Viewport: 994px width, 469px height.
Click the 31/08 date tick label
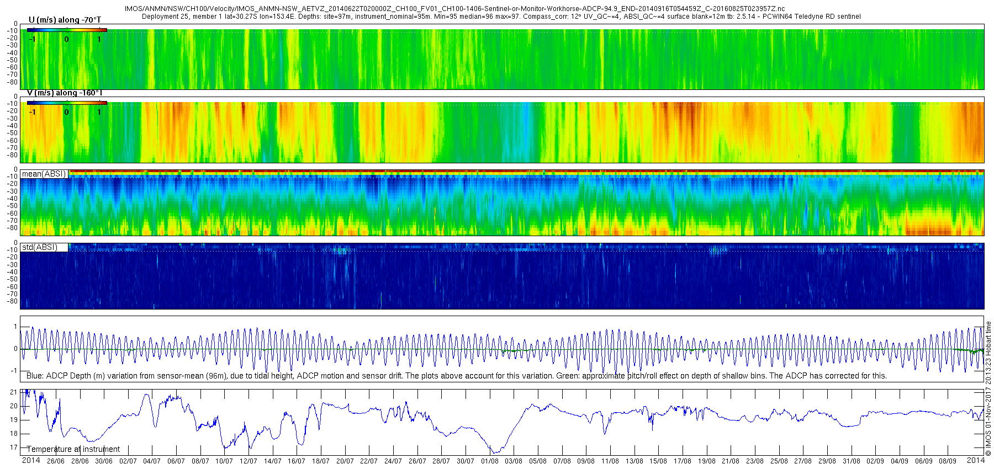point(851,461)
